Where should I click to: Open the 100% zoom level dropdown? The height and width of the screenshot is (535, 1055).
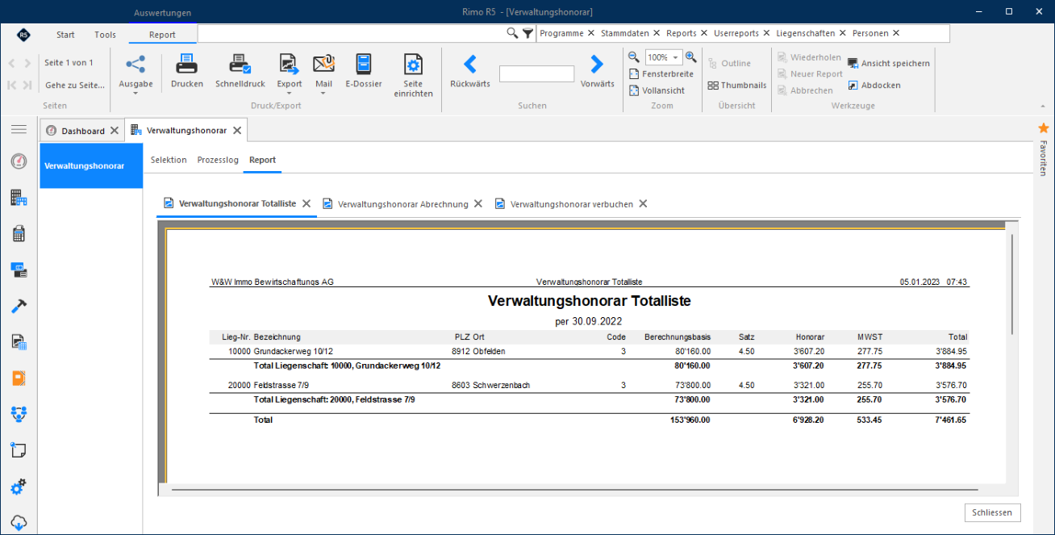point(675,57)
